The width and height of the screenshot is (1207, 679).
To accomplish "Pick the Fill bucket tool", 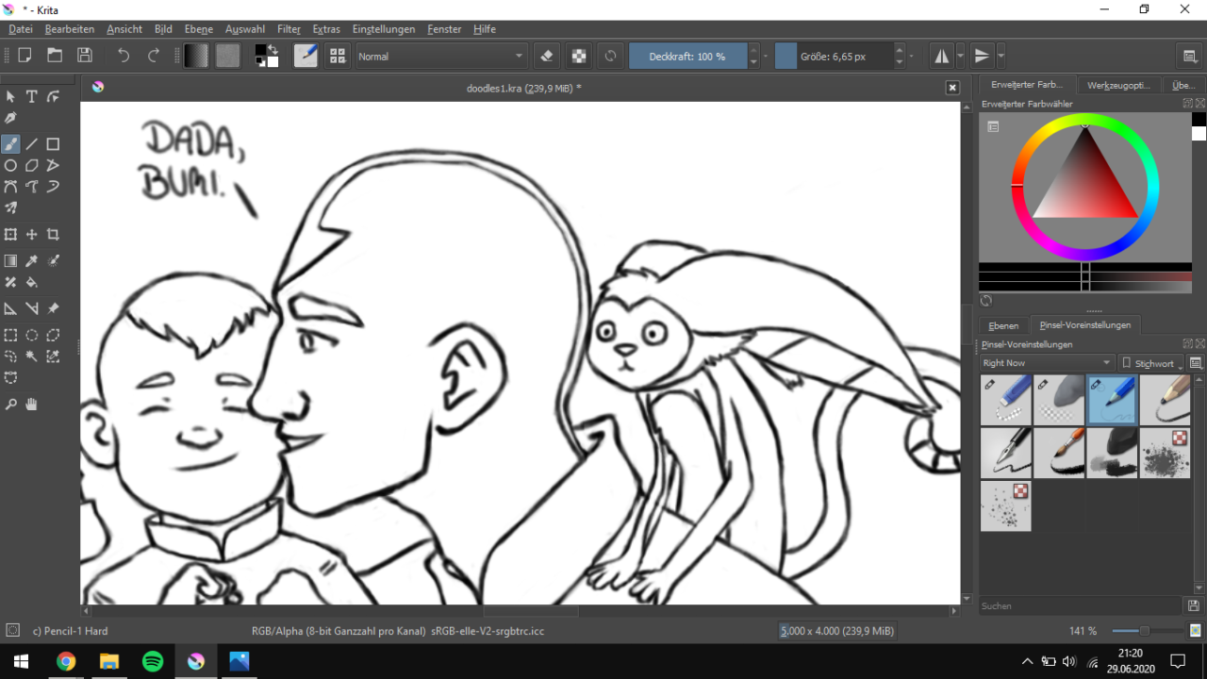I will tap(31, 282).
